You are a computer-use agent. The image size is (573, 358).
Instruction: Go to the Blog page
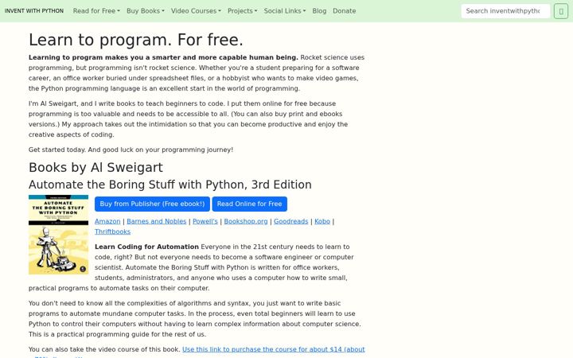pos(319,11)
